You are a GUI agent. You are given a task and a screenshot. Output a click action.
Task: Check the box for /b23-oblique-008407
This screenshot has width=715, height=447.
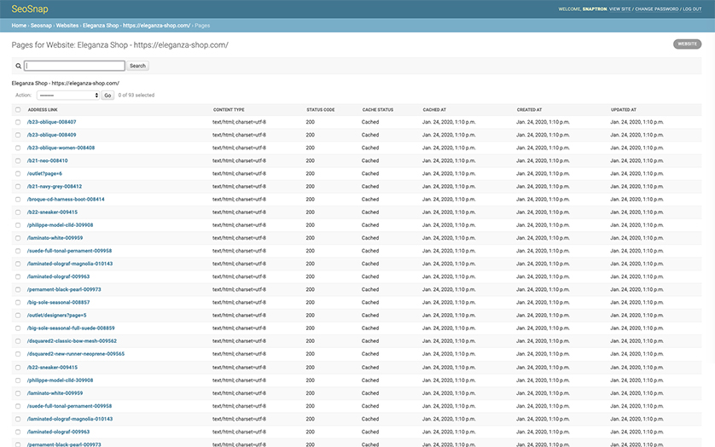point(18,122)
